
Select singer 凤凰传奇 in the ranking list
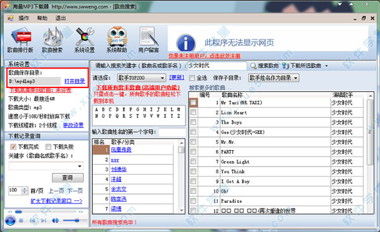121,150
